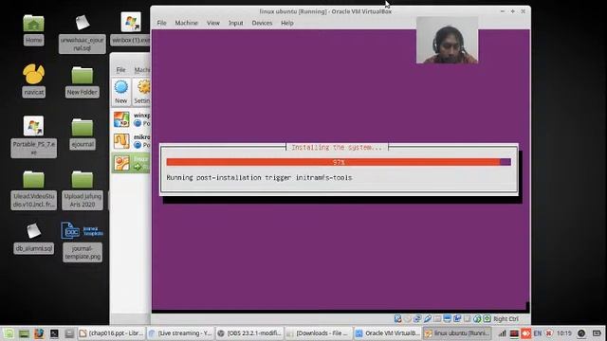This screenshot has height=341, width=607.
Task: Click video capture icon in VM status bar
Action: 457,318
